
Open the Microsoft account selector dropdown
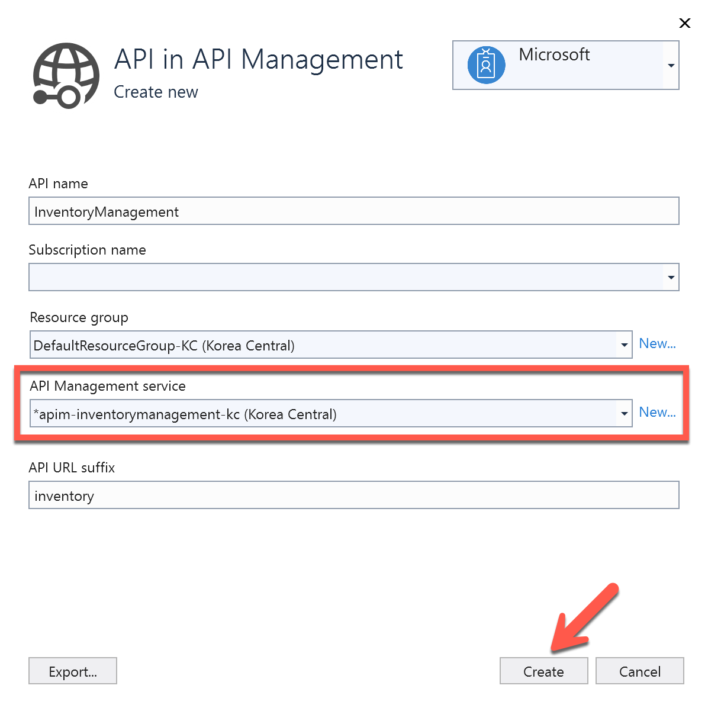671,65
